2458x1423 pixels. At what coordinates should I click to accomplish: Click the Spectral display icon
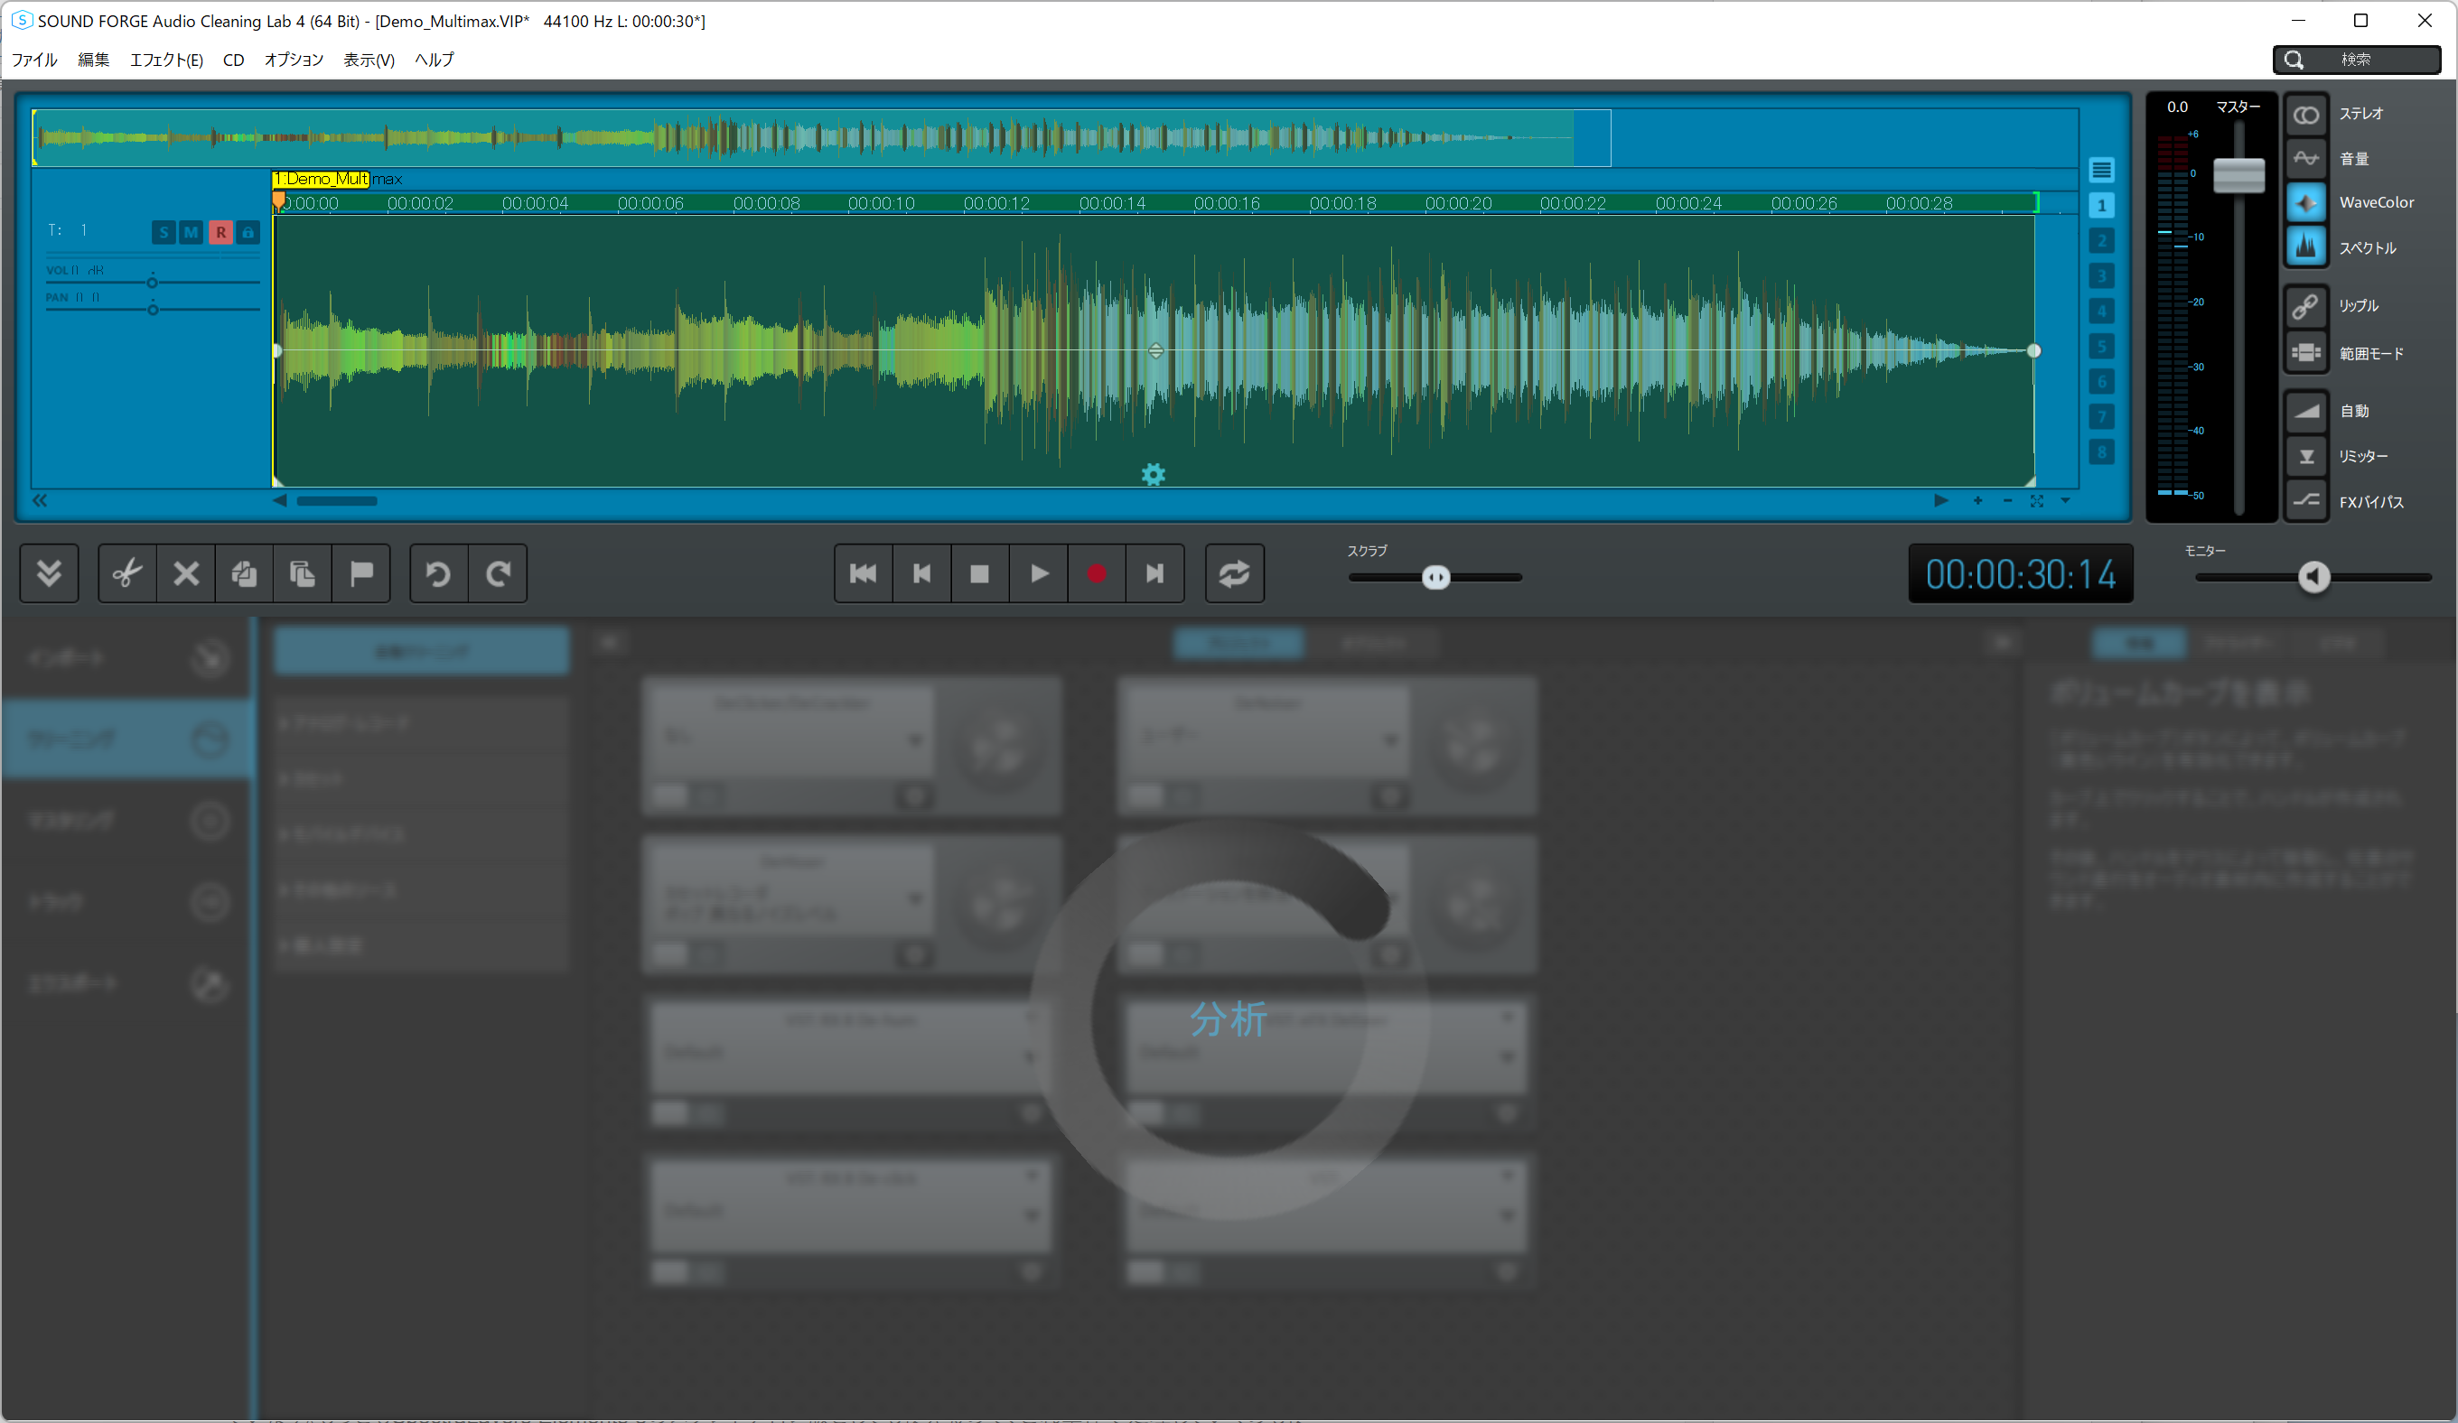(2306, 247)
